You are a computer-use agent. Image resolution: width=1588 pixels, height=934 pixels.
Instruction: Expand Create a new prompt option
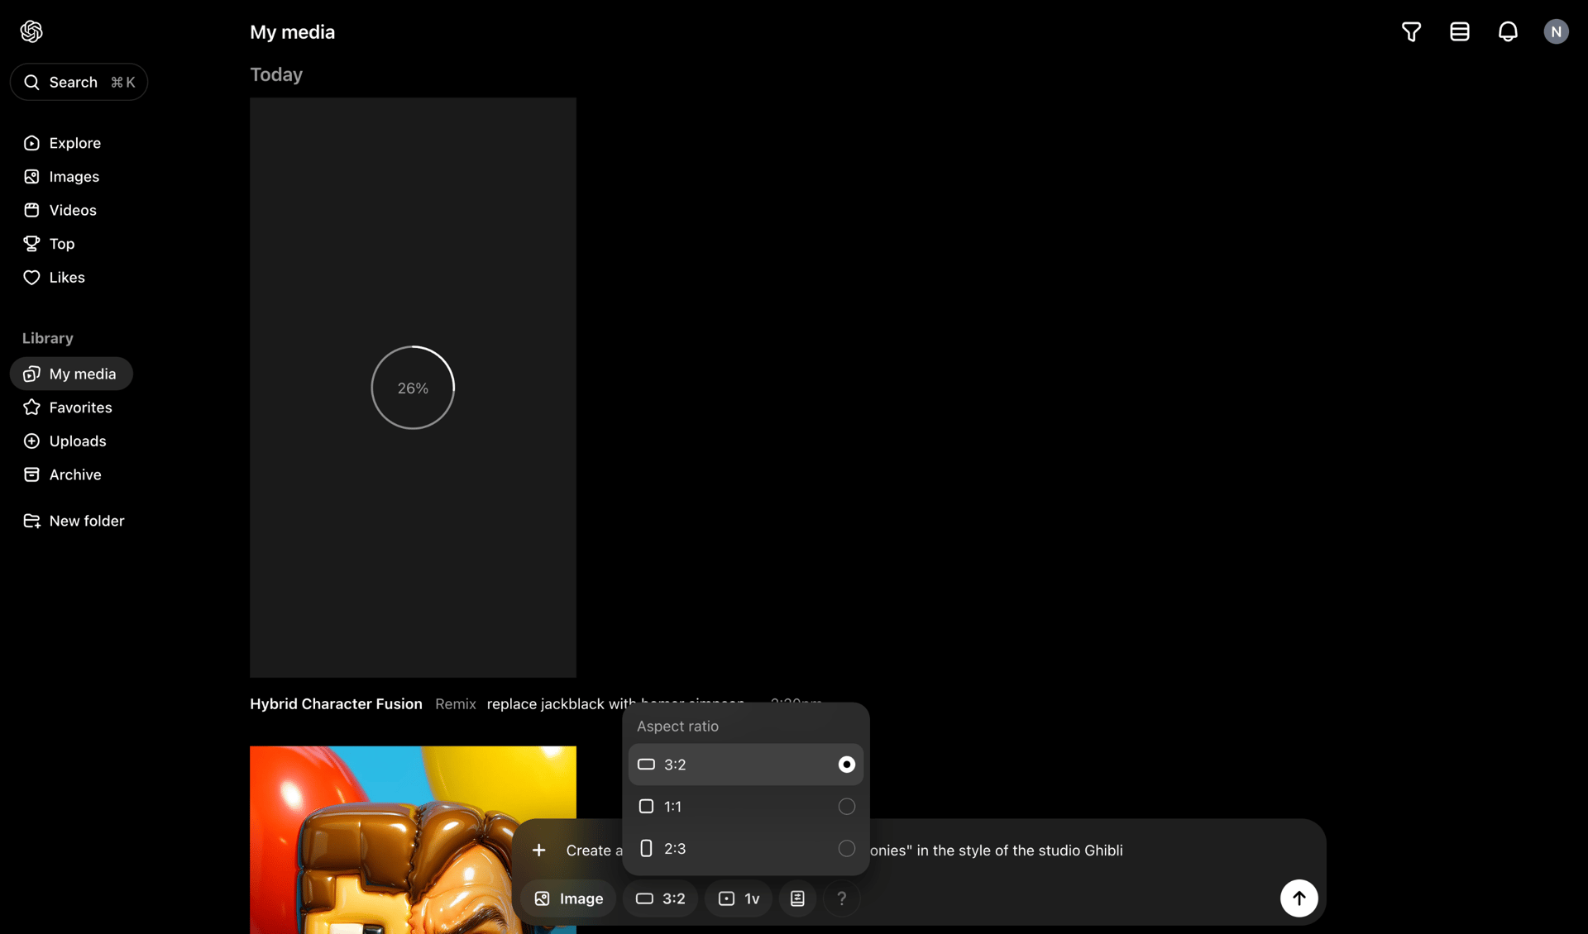click(x=540, y=850)
